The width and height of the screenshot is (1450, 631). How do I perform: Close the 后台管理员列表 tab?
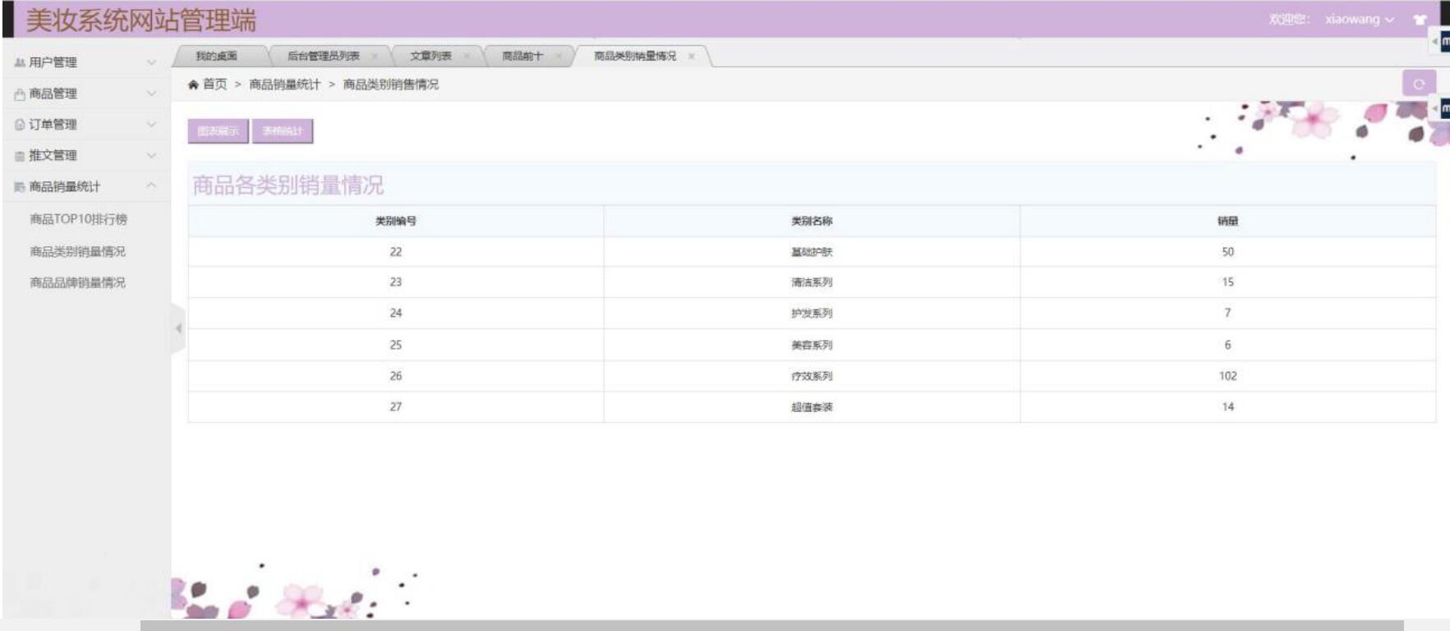(374, 56)
